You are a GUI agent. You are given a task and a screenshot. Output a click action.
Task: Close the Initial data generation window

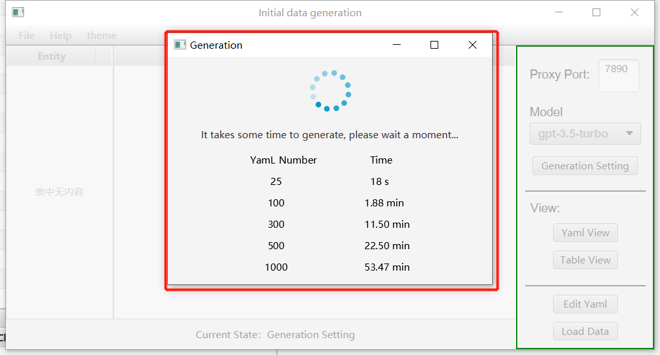tap(635, 12)
